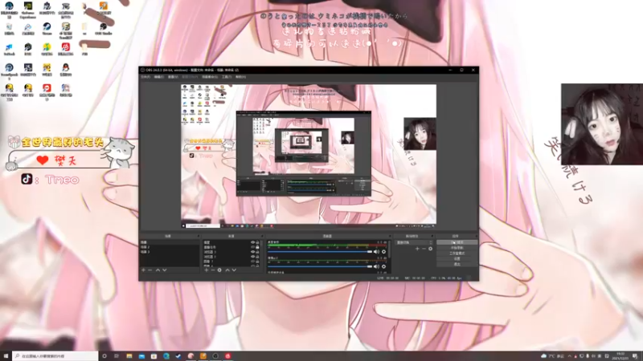Click Start Streaming in OBS controls
The width and height of the screenshot is (643, 361).
[x=457, y=242]
